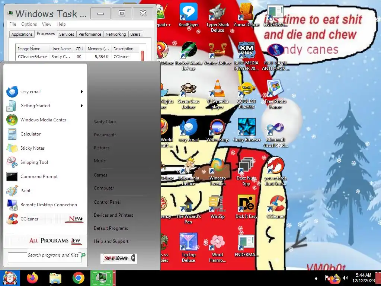Open the File Explorer taskbar icon
This screenshot has width=381, height=286.
pyautogui.click(x=55, y=278)
